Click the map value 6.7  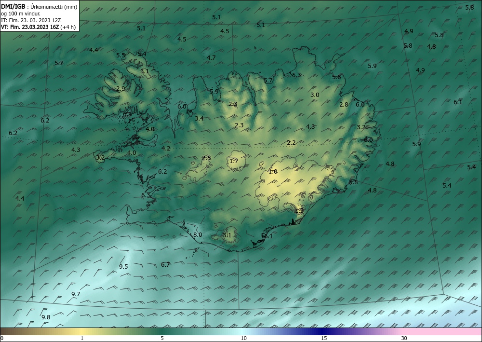coord(165,264)
